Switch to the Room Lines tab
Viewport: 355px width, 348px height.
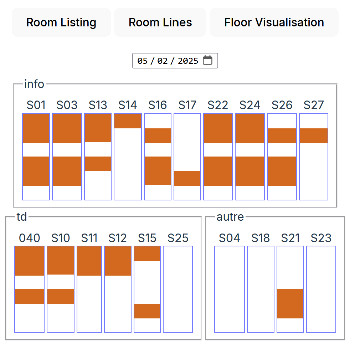[160, 22]
